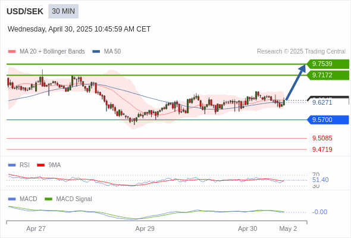Screen dimensions: 351x238
Task: Click the USD/SEK pair title
Action: [x=25, y=11]
